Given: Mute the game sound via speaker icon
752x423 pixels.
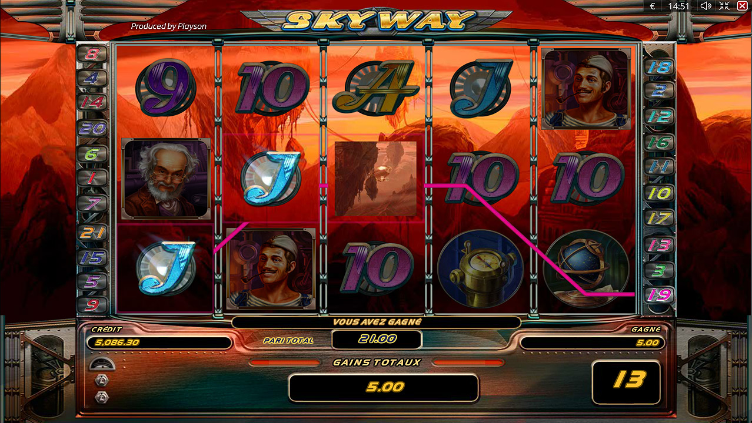Looking at the screenshot, I should [x=706, y=6].
